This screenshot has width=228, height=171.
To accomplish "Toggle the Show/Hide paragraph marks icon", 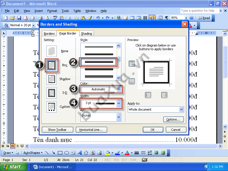I will point(167,18).
